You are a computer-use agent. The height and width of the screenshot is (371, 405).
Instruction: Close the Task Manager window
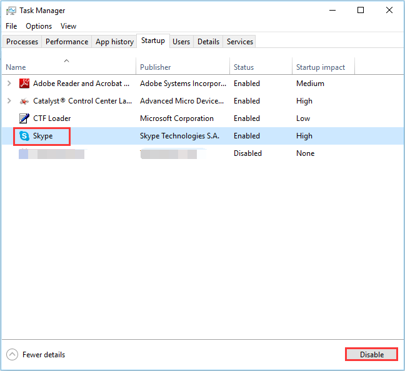pyautogui.click(x=389, y=11)
